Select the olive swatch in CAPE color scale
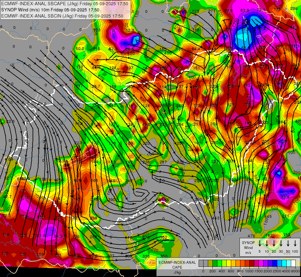This screenshot has height=277, width=301. point(210,263)
